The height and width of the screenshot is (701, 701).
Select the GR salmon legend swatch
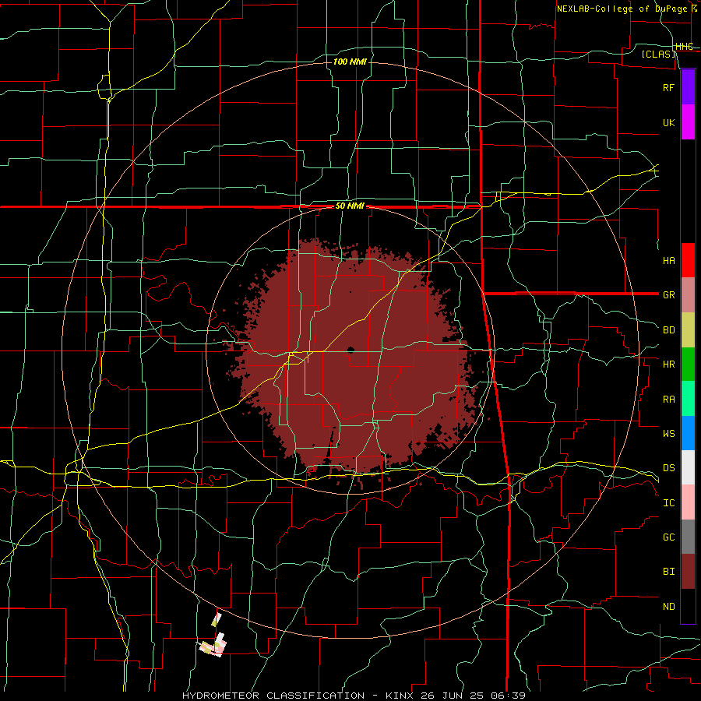(688, 295)
